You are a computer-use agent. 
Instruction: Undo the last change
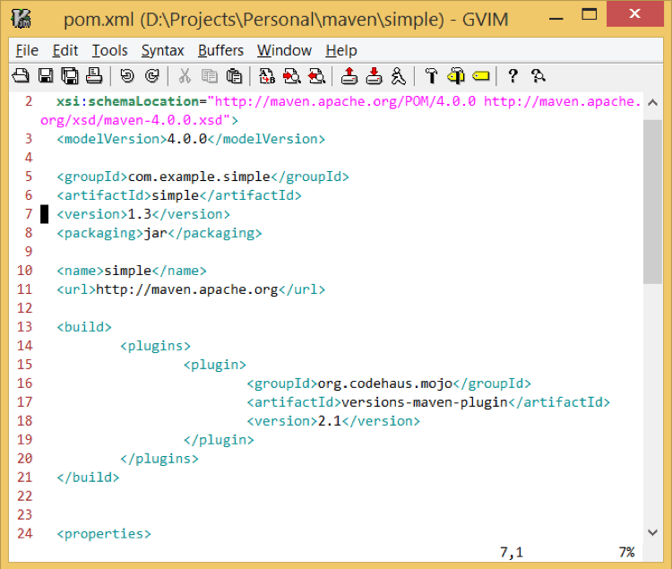126,76
